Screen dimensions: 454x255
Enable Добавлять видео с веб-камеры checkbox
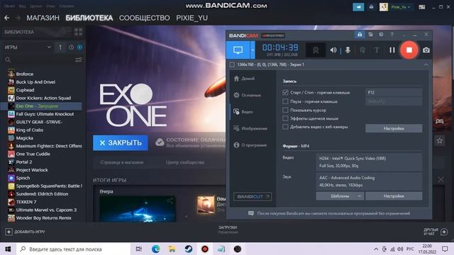pyautogui.click(x=285, y=127)
